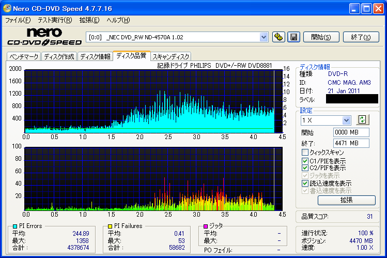The image size is (387, 258).
Task: Click the PI Errors maximum 1358
Action: [82, 241]
